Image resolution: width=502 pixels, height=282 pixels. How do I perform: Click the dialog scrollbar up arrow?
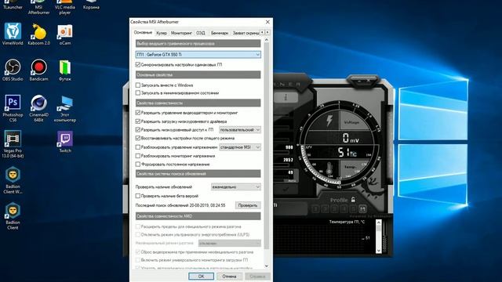(267, 40)
